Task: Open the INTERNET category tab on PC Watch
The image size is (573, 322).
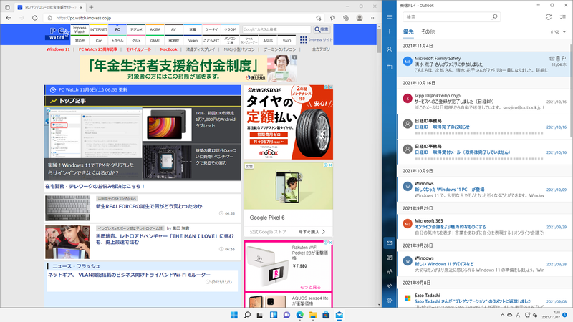Action: pyautogui.click(x=99, y=29)
